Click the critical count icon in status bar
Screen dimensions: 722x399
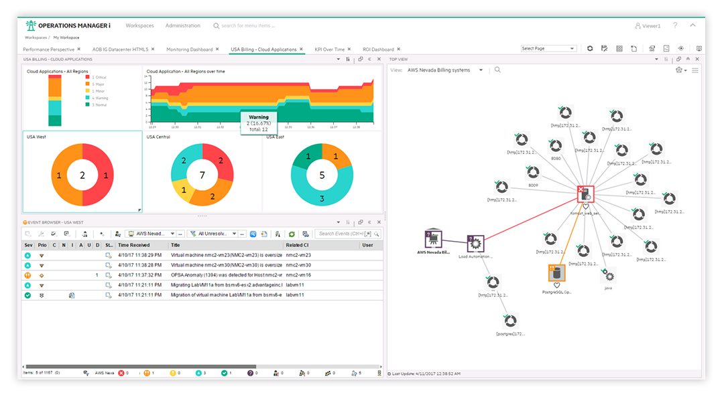click(121, 373)
